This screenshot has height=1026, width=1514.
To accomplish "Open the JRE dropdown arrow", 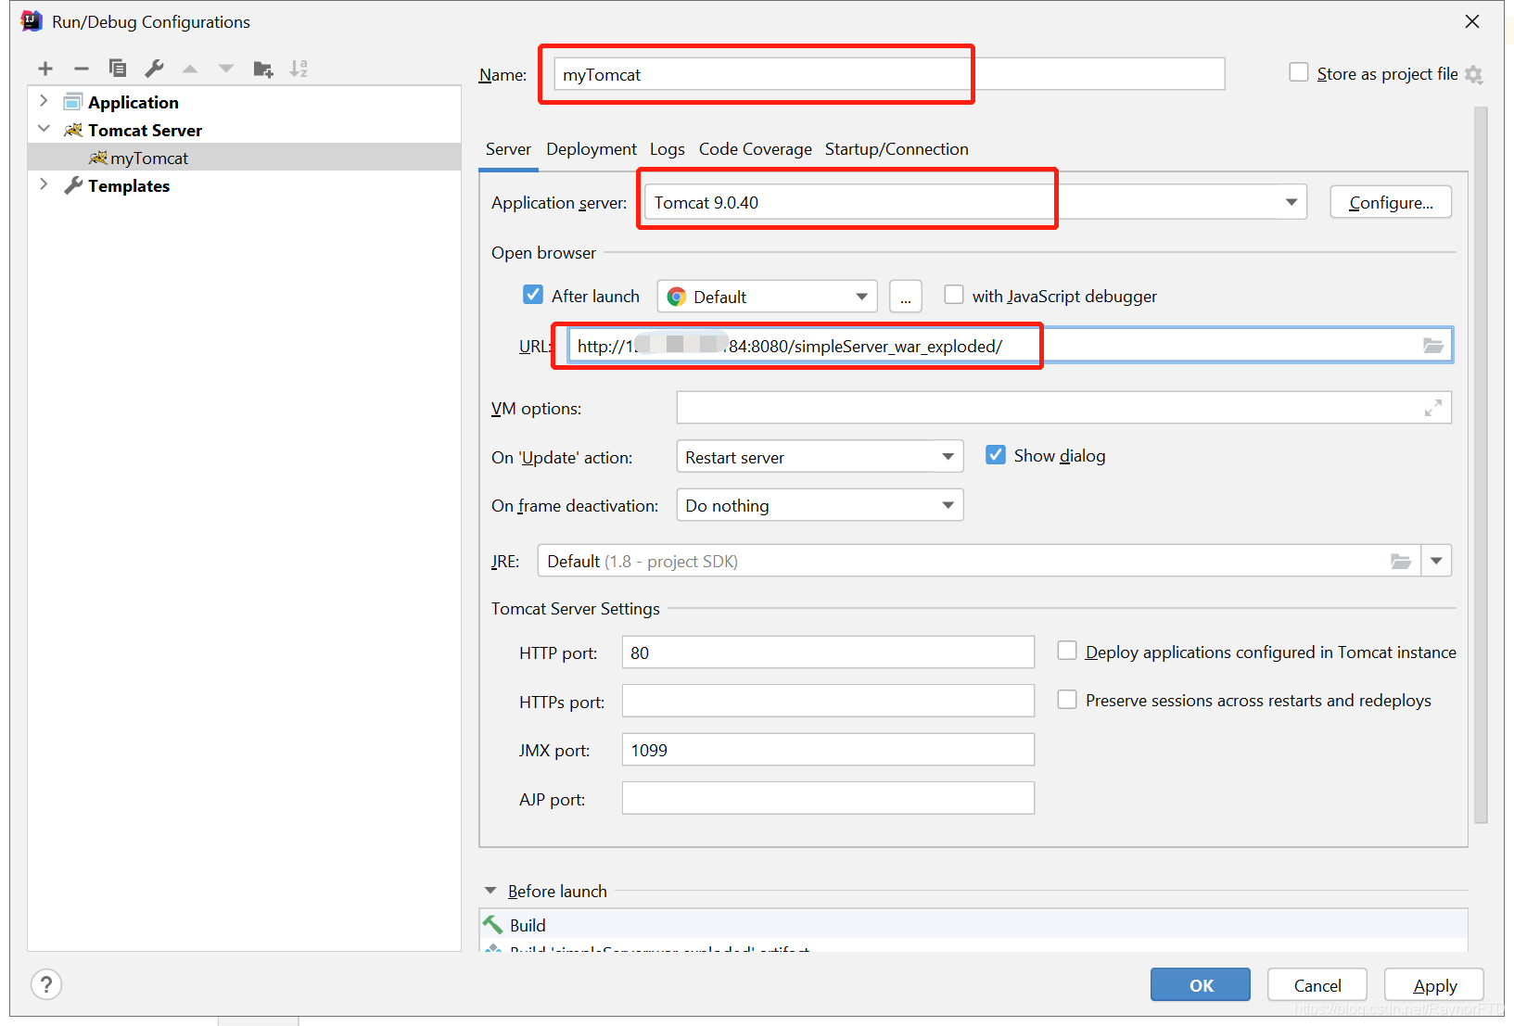I will click(1436, 561).
